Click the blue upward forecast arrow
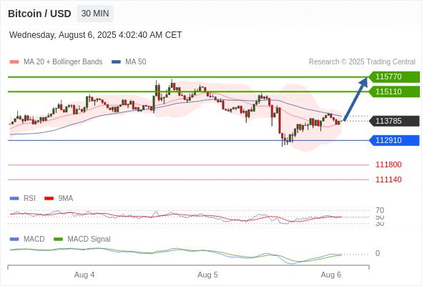This screenshot has width=422, height=286. 355,99
